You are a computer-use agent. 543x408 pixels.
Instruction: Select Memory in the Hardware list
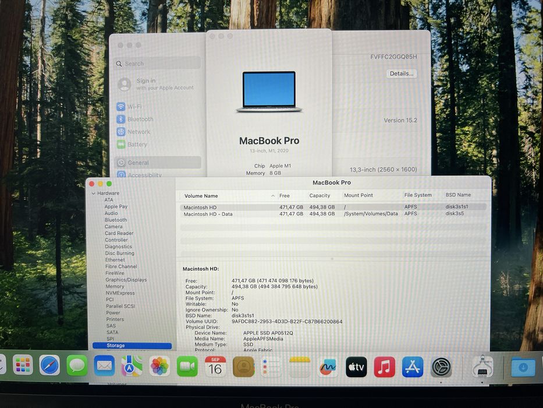115,286
